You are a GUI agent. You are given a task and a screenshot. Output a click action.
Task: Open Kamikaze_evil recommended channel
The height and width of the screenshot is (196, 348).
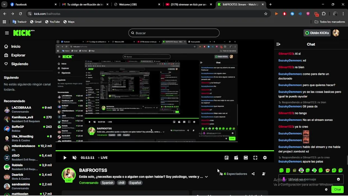[28, 119]
